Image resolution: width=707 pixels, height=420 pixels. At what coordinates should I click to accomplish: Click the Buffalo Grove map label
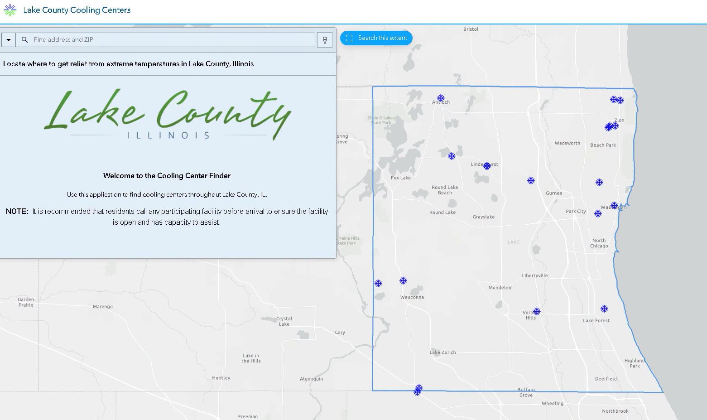click(x=526, y=392)
